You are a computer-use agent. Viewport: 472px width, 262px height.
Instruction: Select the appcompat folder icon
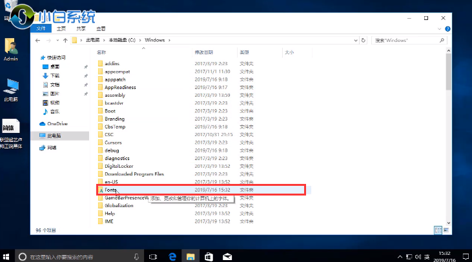(101, 71)
